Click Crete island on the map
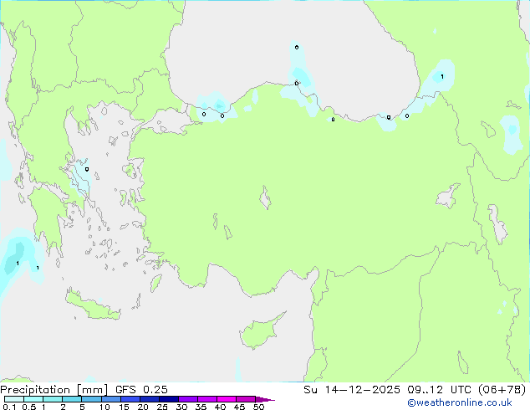Screen dimensions: 530x410 click(x=92, y=306)
